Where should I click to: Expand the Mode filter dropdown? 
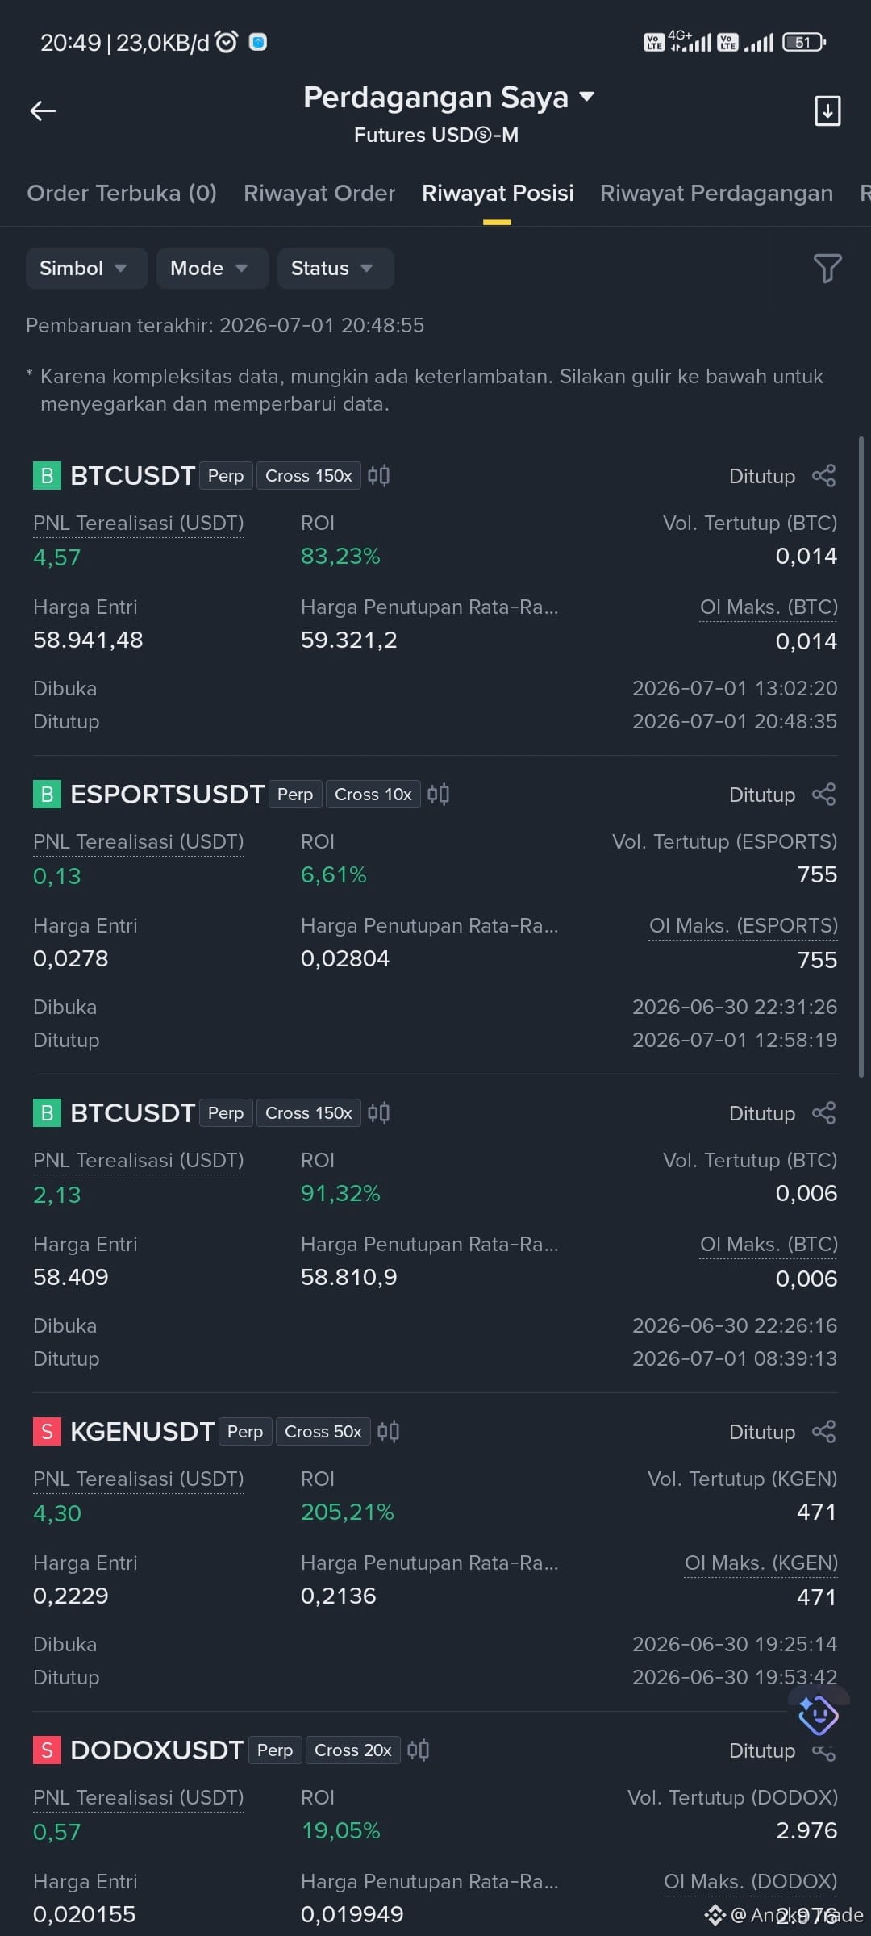(x=212, y=268)
